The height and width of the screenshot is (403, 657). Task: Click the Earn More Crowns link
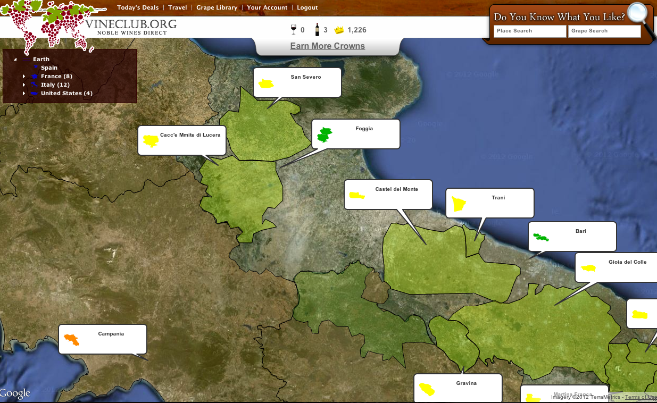point(328,46)
